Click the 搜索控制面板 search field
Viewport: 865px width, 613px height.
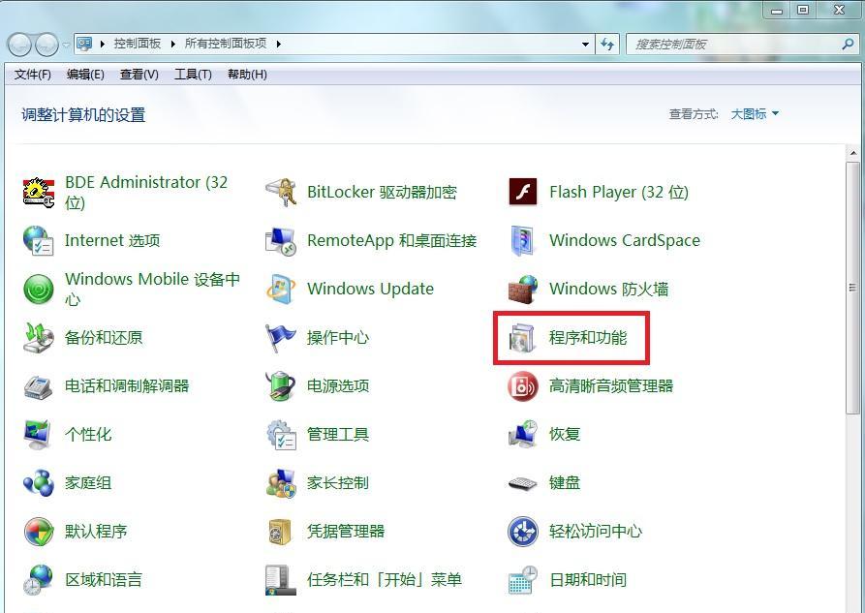tap(742, 45)
